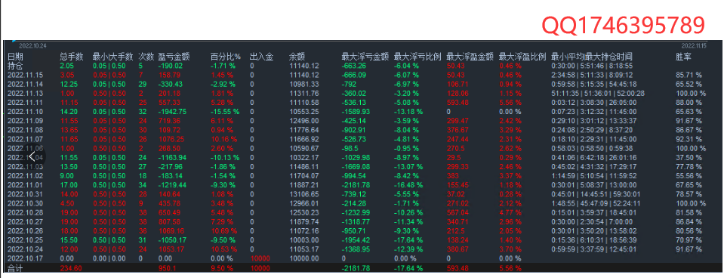Select the holding time 0:30:00 | 5:51:46 | 8:18:55
Screen dimensions: 724x278
(x=592, y=66)
